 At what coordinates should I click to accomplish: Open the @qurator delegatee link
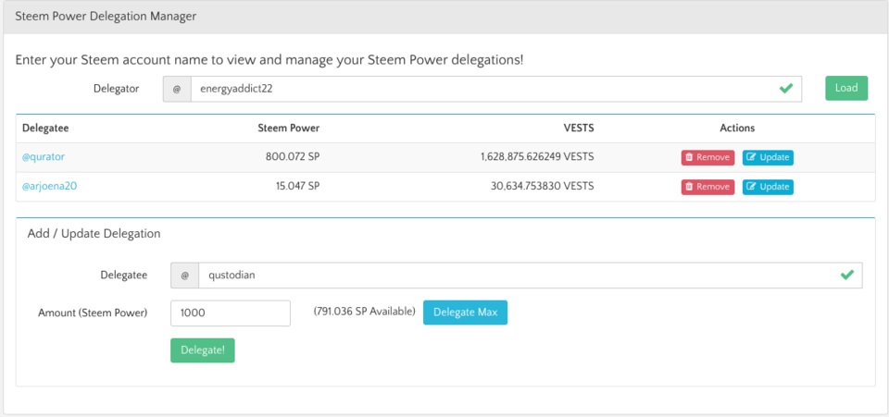[44, 157]
